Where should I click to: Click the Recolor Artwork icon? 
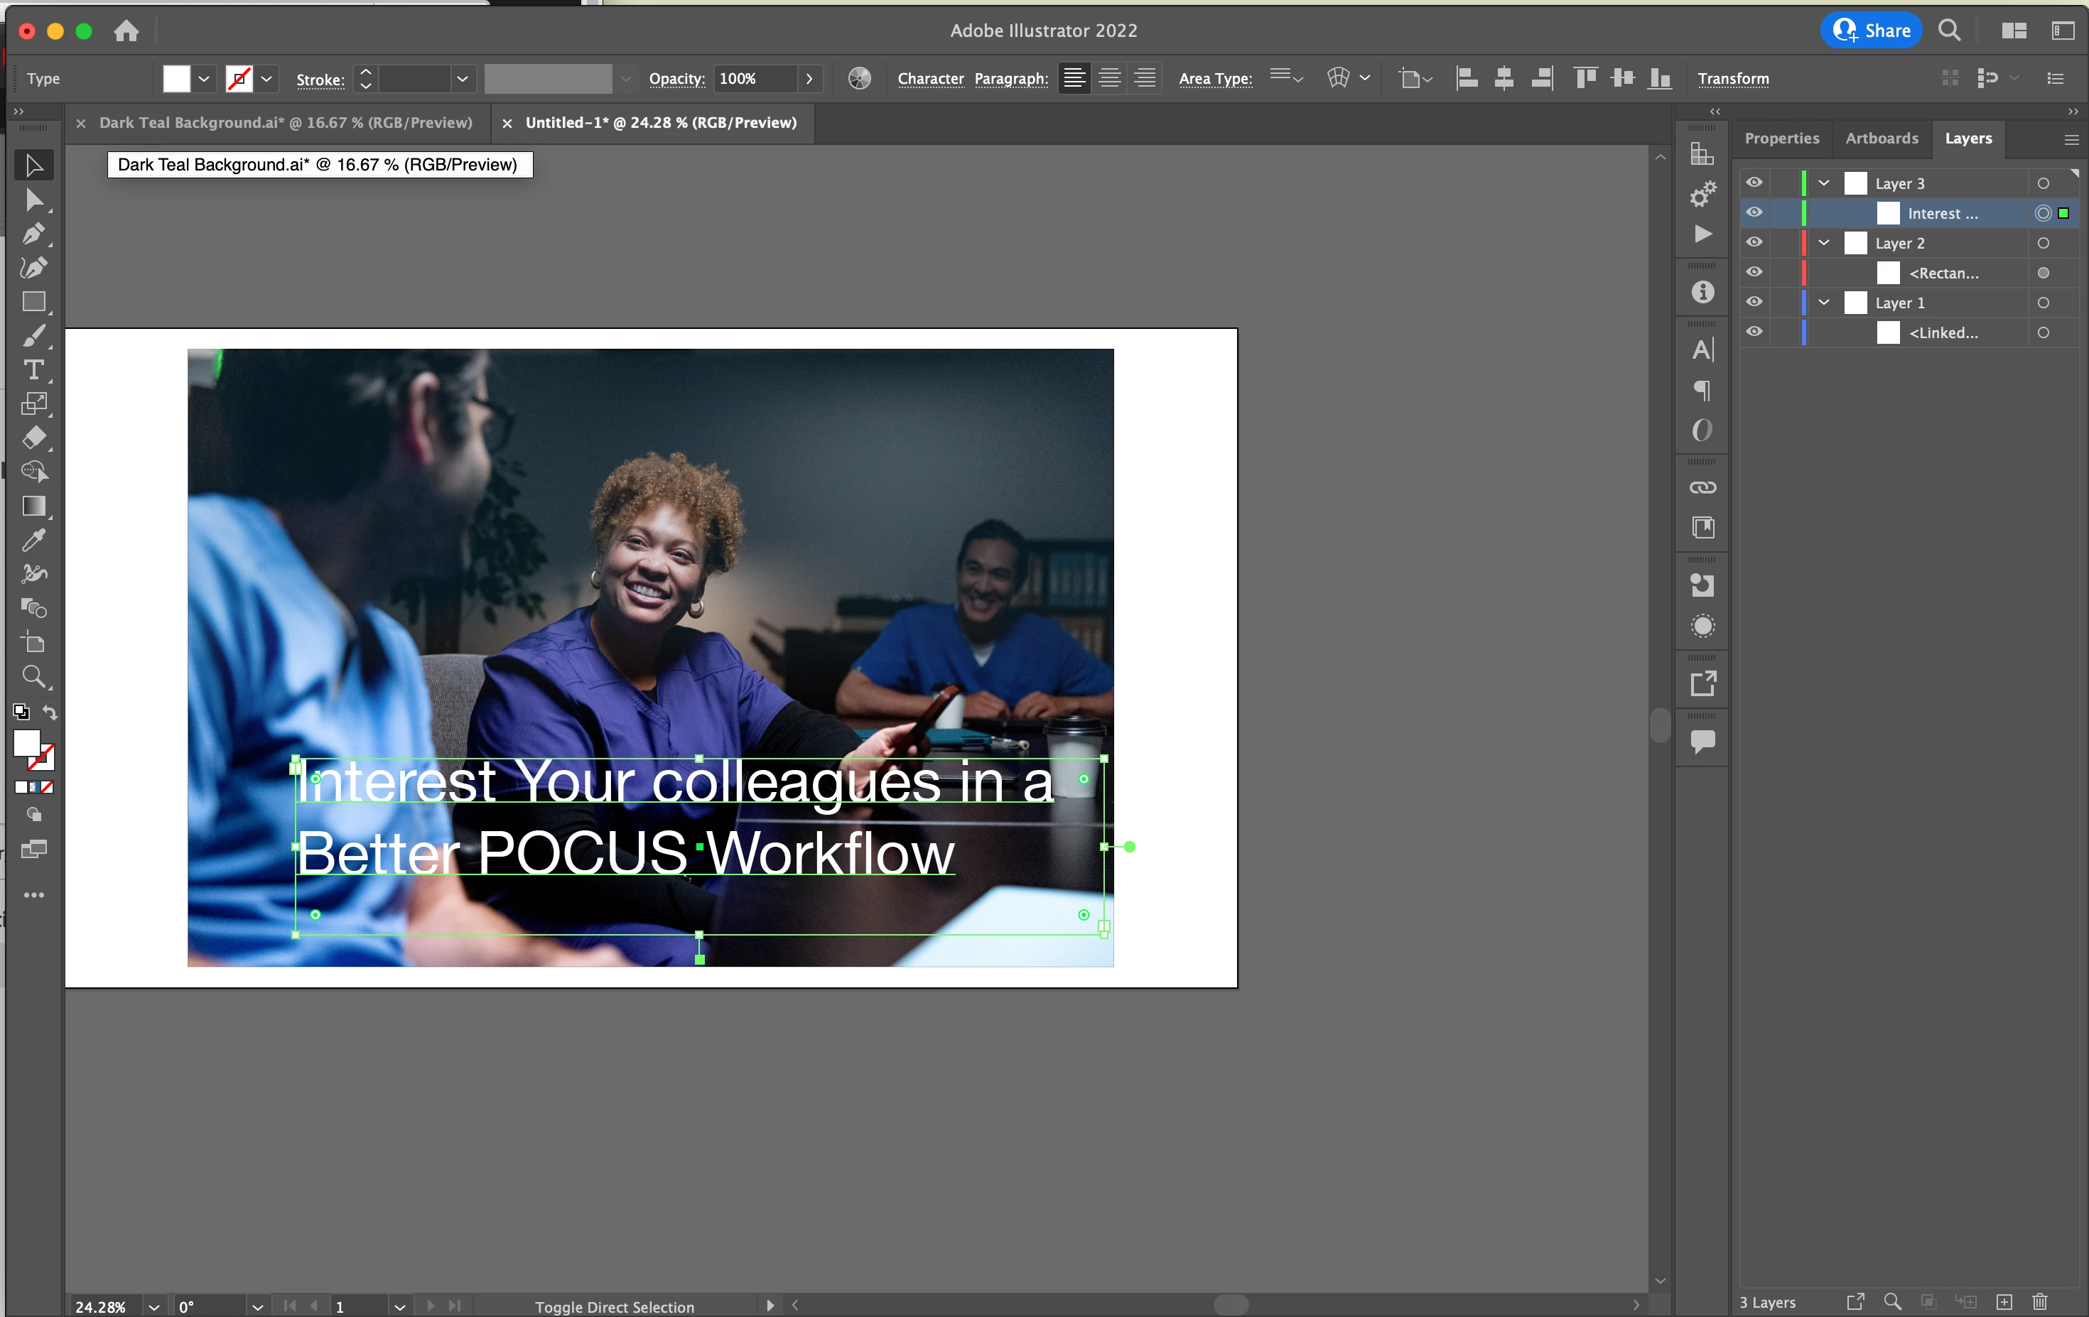click(x=859, y=79)
